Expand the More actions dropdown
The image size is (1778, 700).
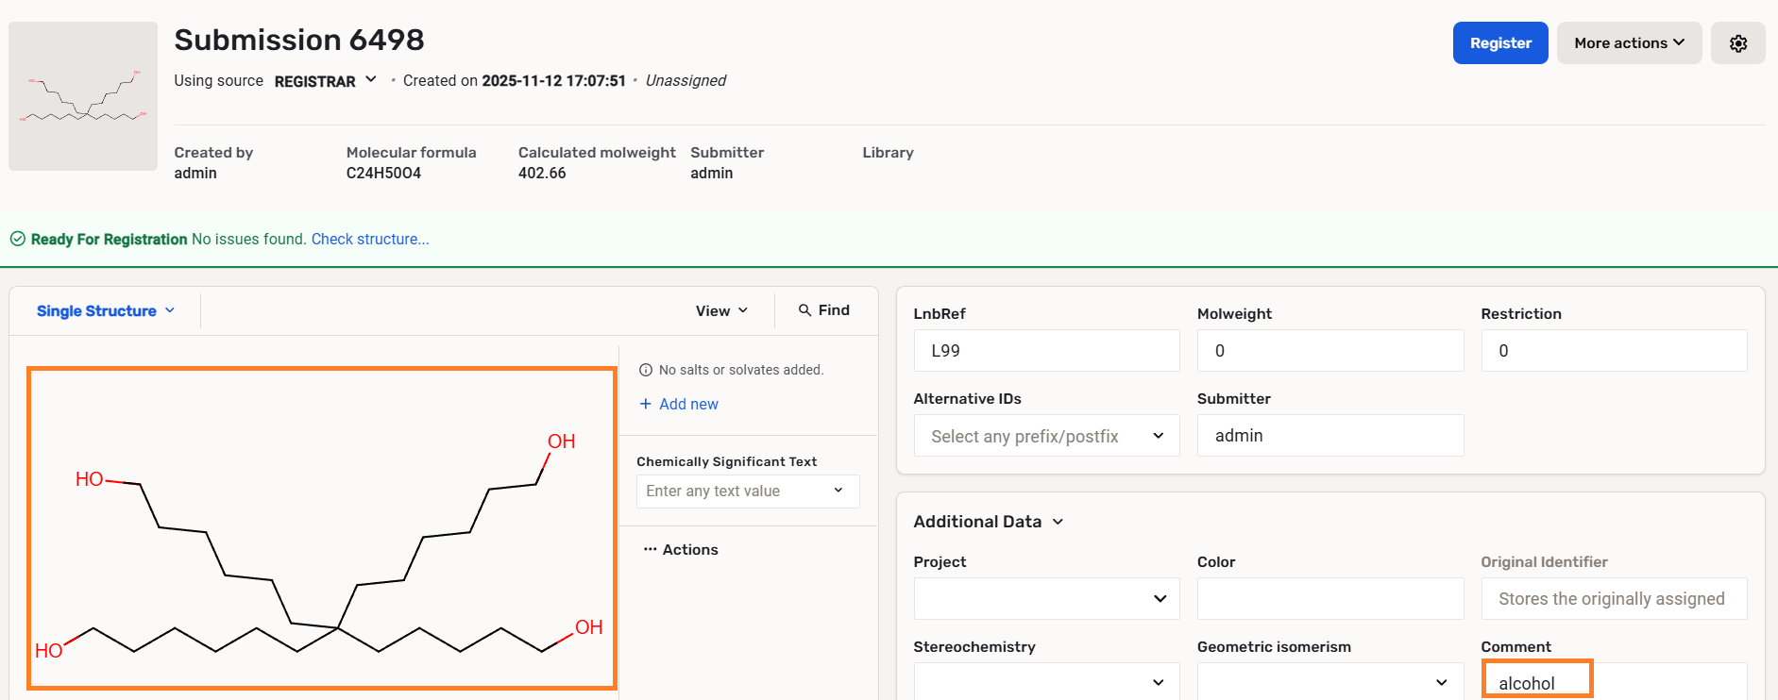pos(1629,43)
